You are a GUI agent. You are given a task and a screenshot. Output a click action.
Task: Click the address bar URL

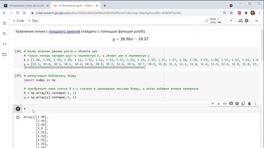(x=108, y=13)
